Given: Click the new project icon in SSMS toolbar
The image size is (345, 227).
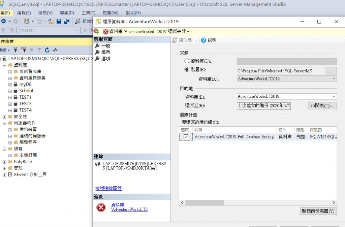Looking at the screenshot, I should 26,21.
